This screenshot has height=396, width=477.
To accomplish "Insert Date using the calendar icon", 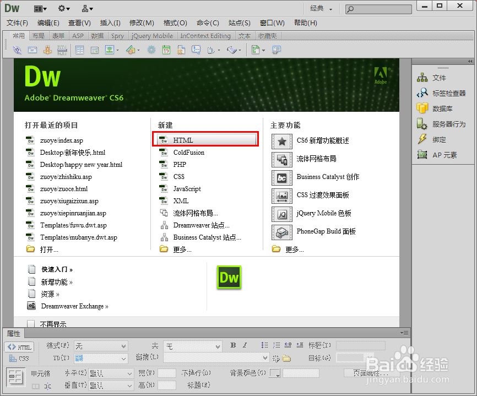I will pos(166,50).
